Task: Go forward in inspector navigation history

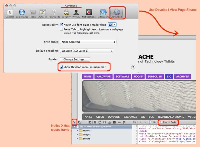Action: pos(145,122)
